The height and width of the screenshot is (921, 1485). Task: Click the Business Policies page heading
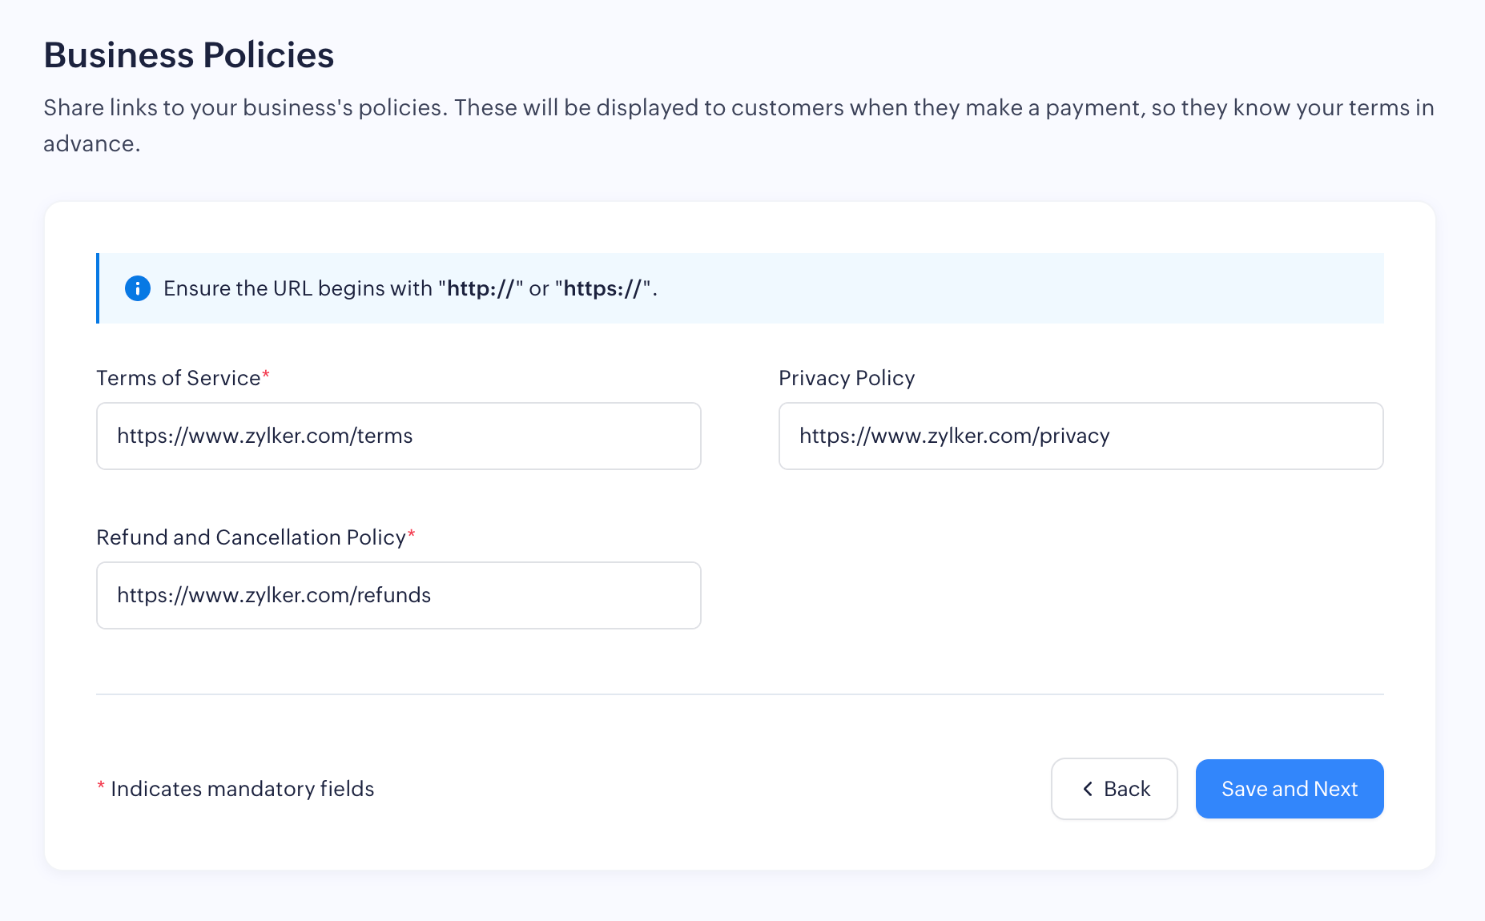[x=188, y=55]
